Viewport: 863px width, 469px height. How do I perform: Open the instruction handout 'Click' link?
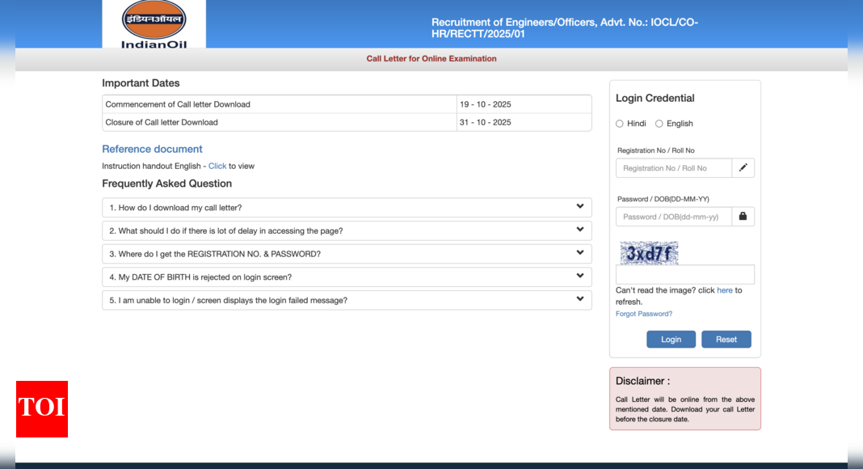coord(217,166)
